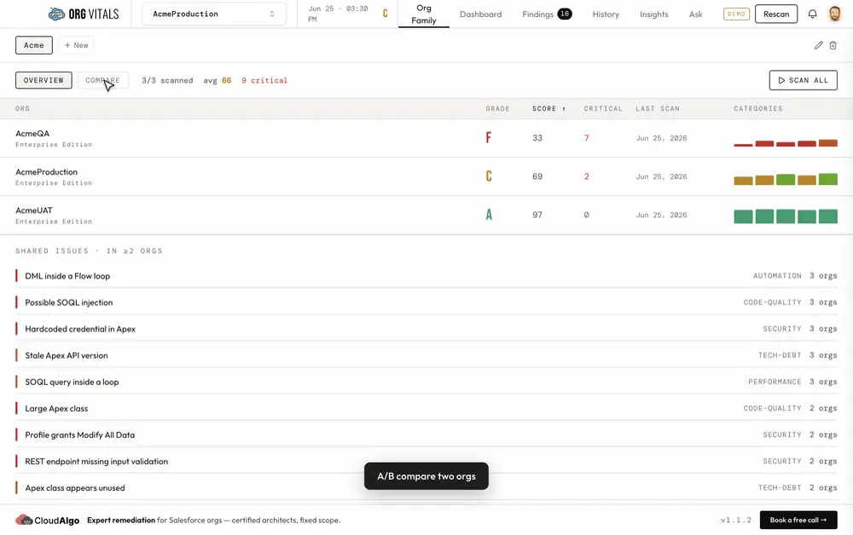Open the AcmeProduction org row

pos(426,176)
